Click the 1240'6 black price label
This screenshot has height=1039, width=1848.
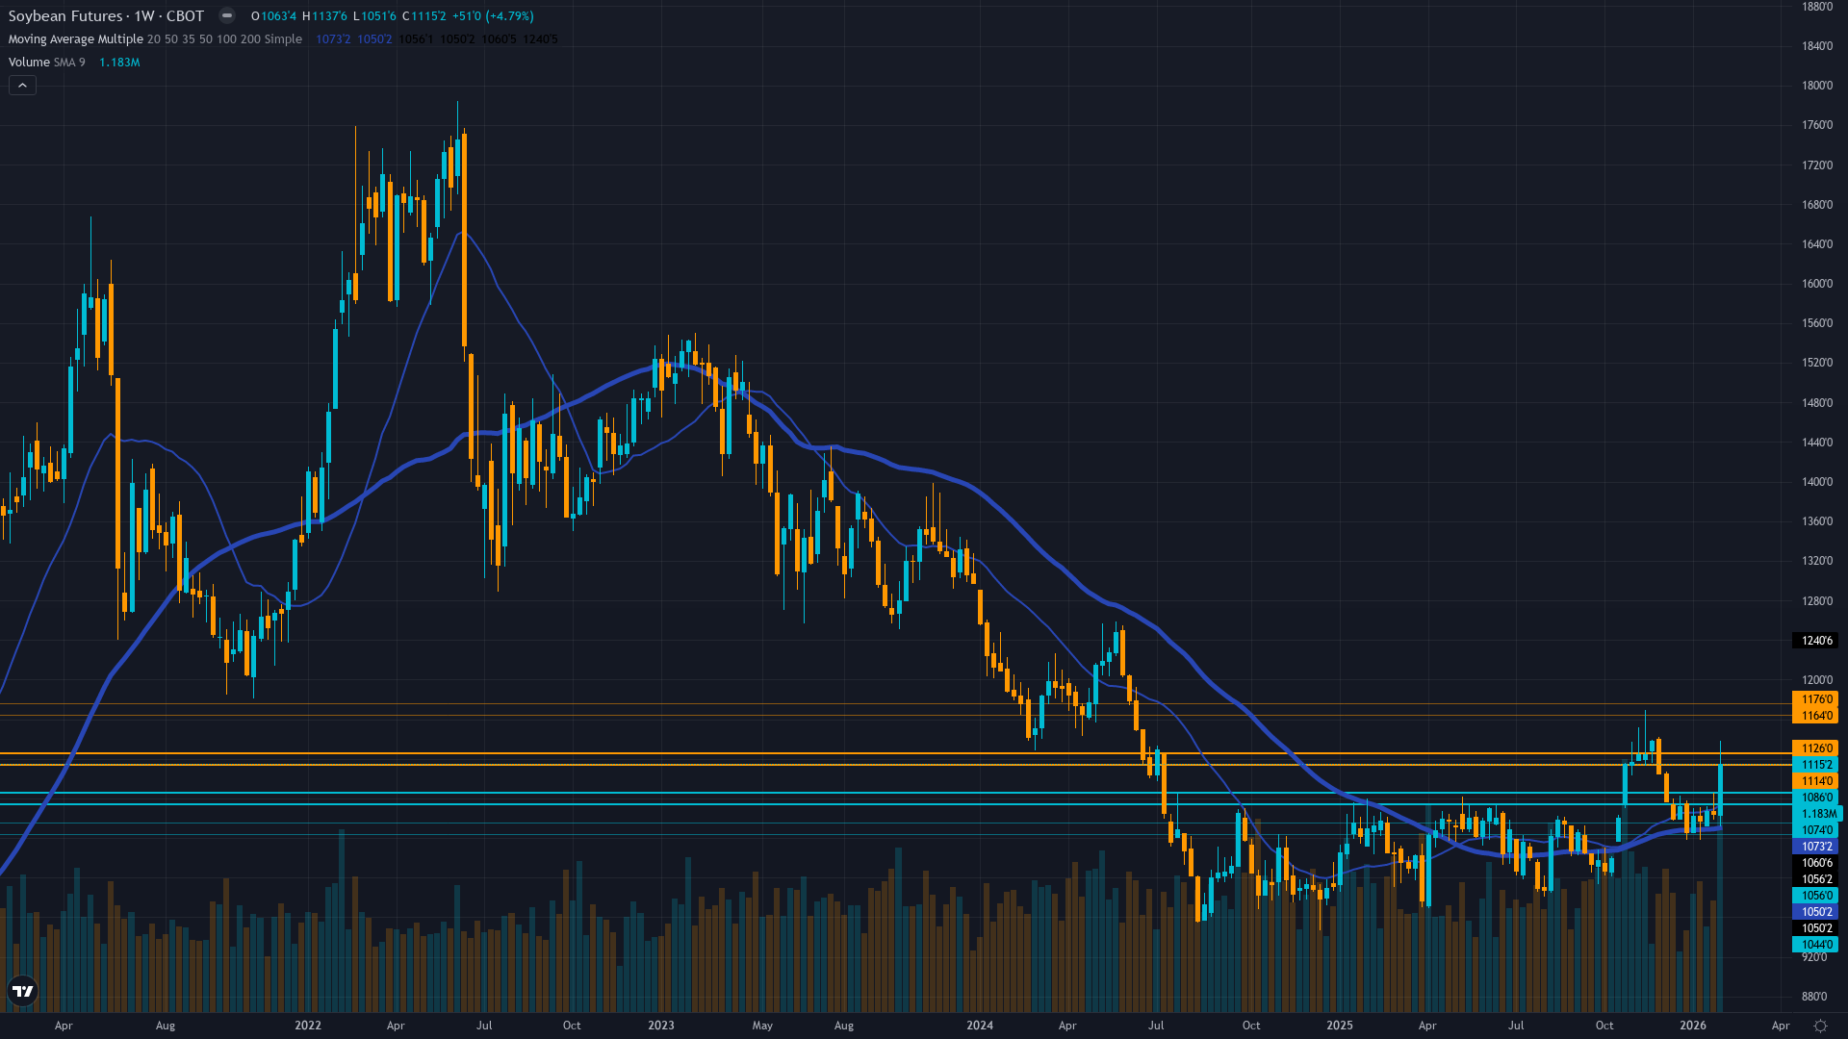(x=1815, y=641)
